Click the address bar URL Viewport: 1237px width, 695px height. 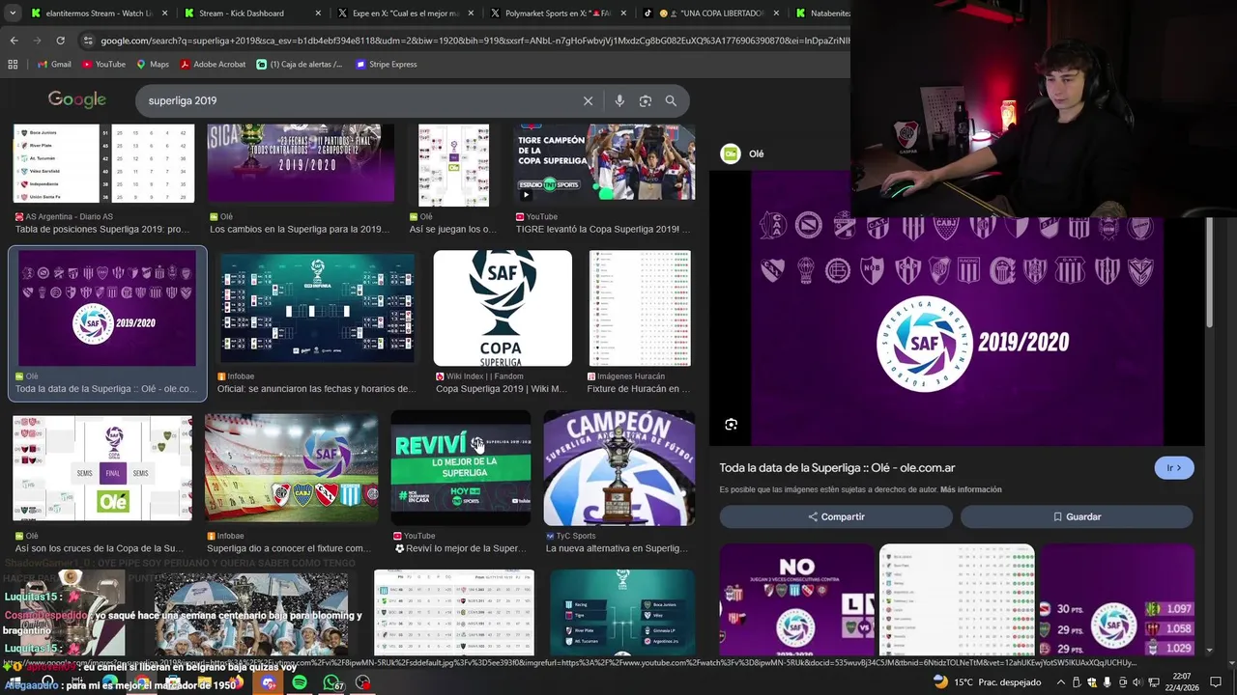click(x=474, y=41)
